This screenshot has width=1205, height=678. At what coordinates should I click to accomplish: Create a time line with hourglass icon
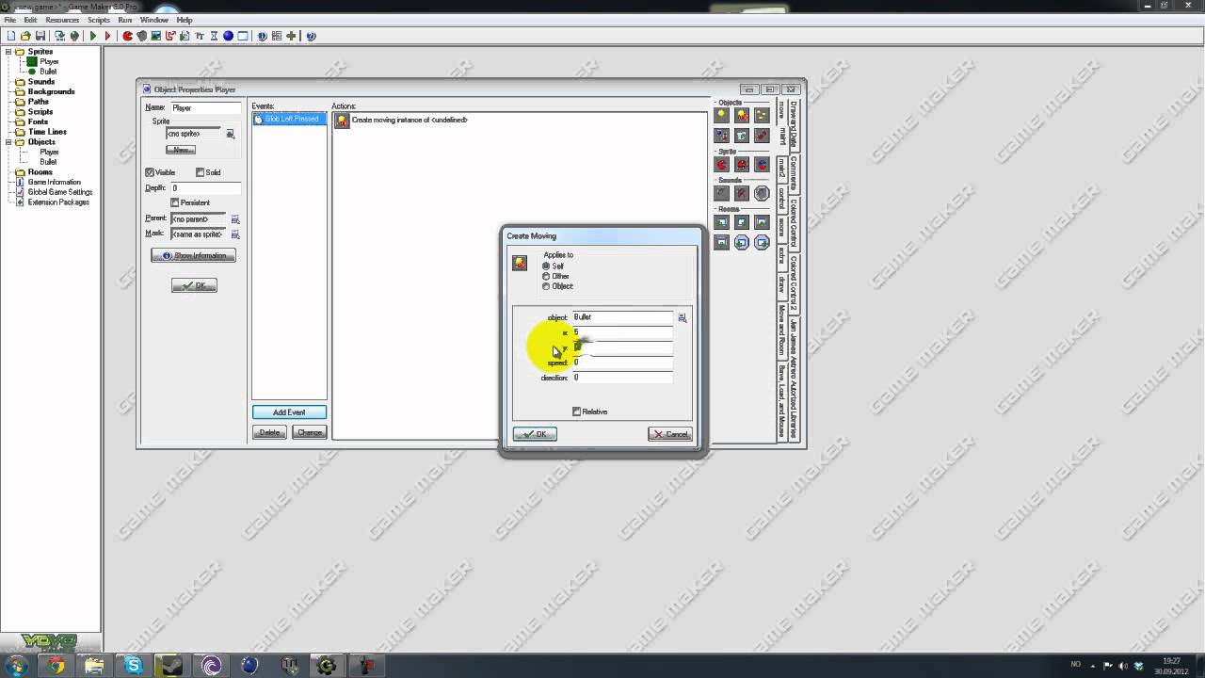pos(214,36)
